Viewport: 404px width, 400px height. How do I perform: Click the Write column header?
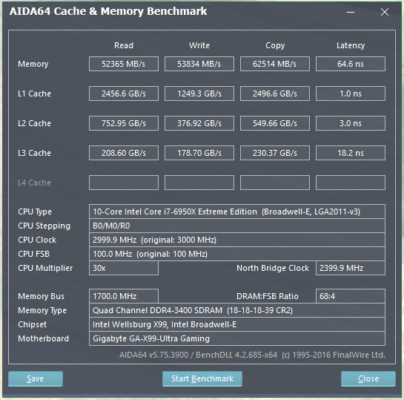coord(199,45)
